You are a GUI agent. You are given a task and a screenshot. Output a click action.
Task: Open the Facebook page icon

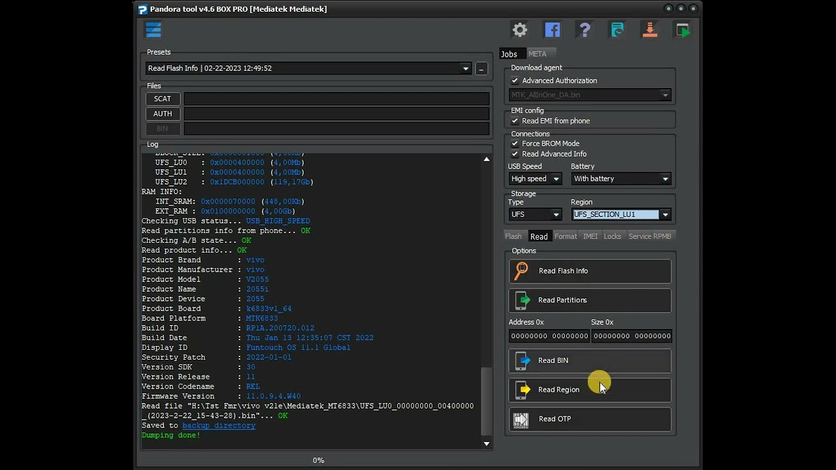(553, 29)
